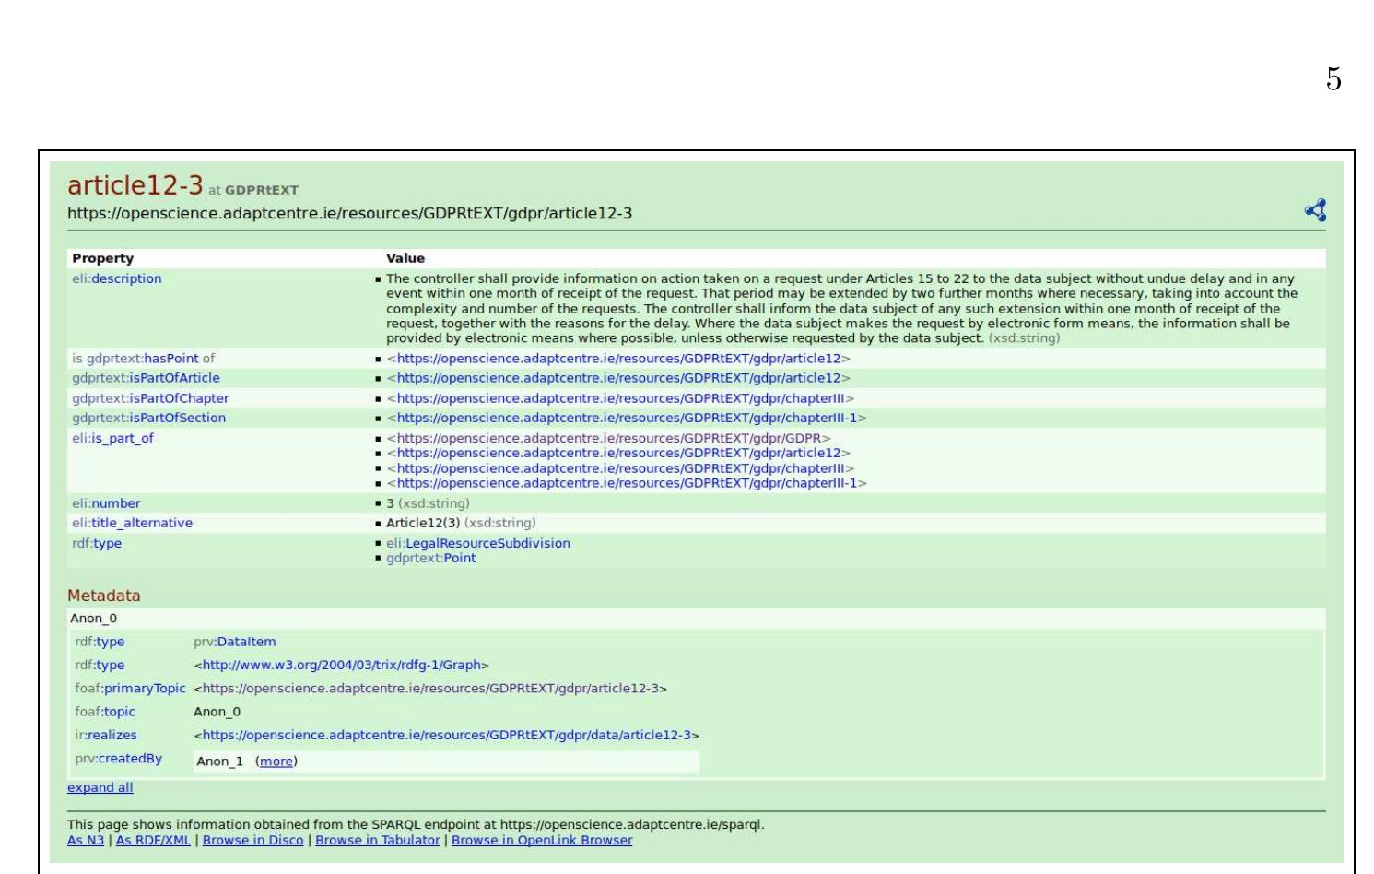
Task: Show more for Anon_1 creator
Action: pyautogui.click(x=276, y=762)
